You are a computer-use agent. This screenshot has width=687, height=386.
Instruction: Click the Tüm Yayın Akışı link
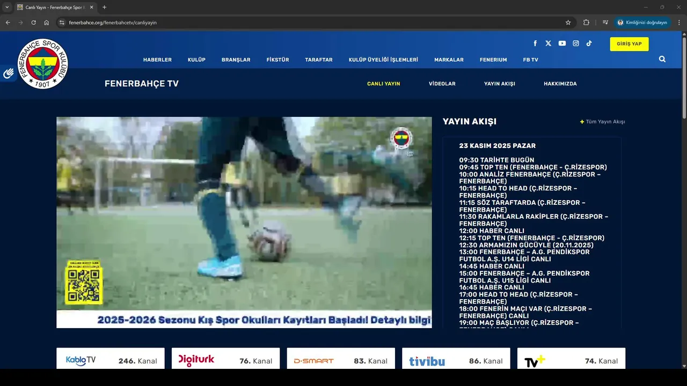(x=603, y=122)
